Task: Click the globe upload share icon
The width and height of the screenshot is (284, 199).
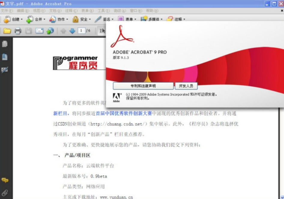Action: coord(50,31)
